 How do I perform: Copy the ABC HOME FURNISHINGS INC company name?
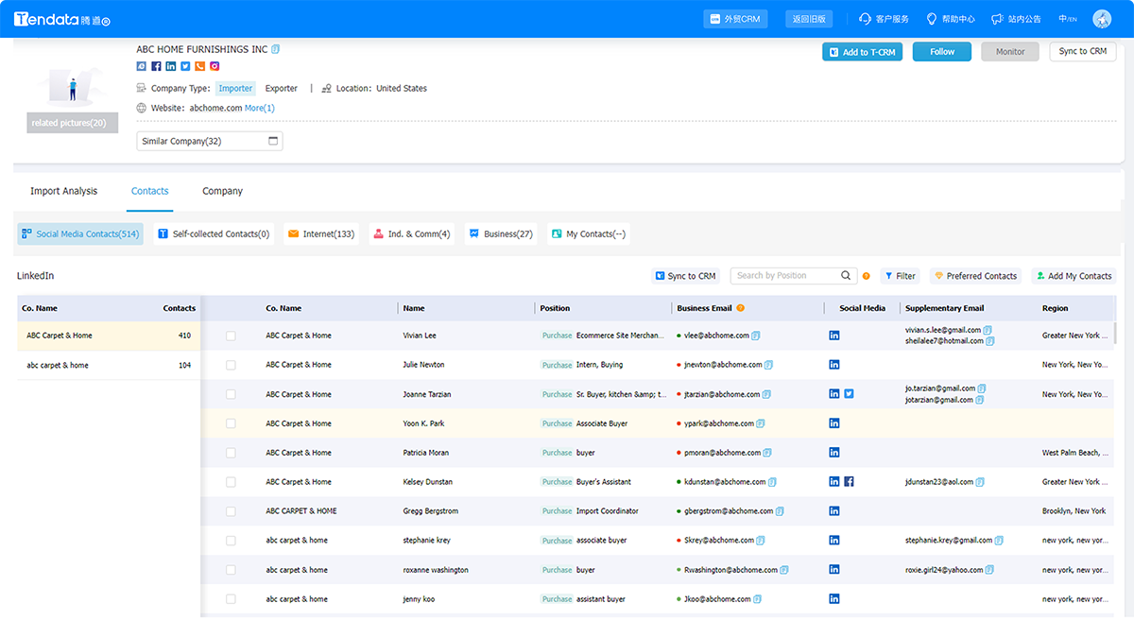point(276,49)
